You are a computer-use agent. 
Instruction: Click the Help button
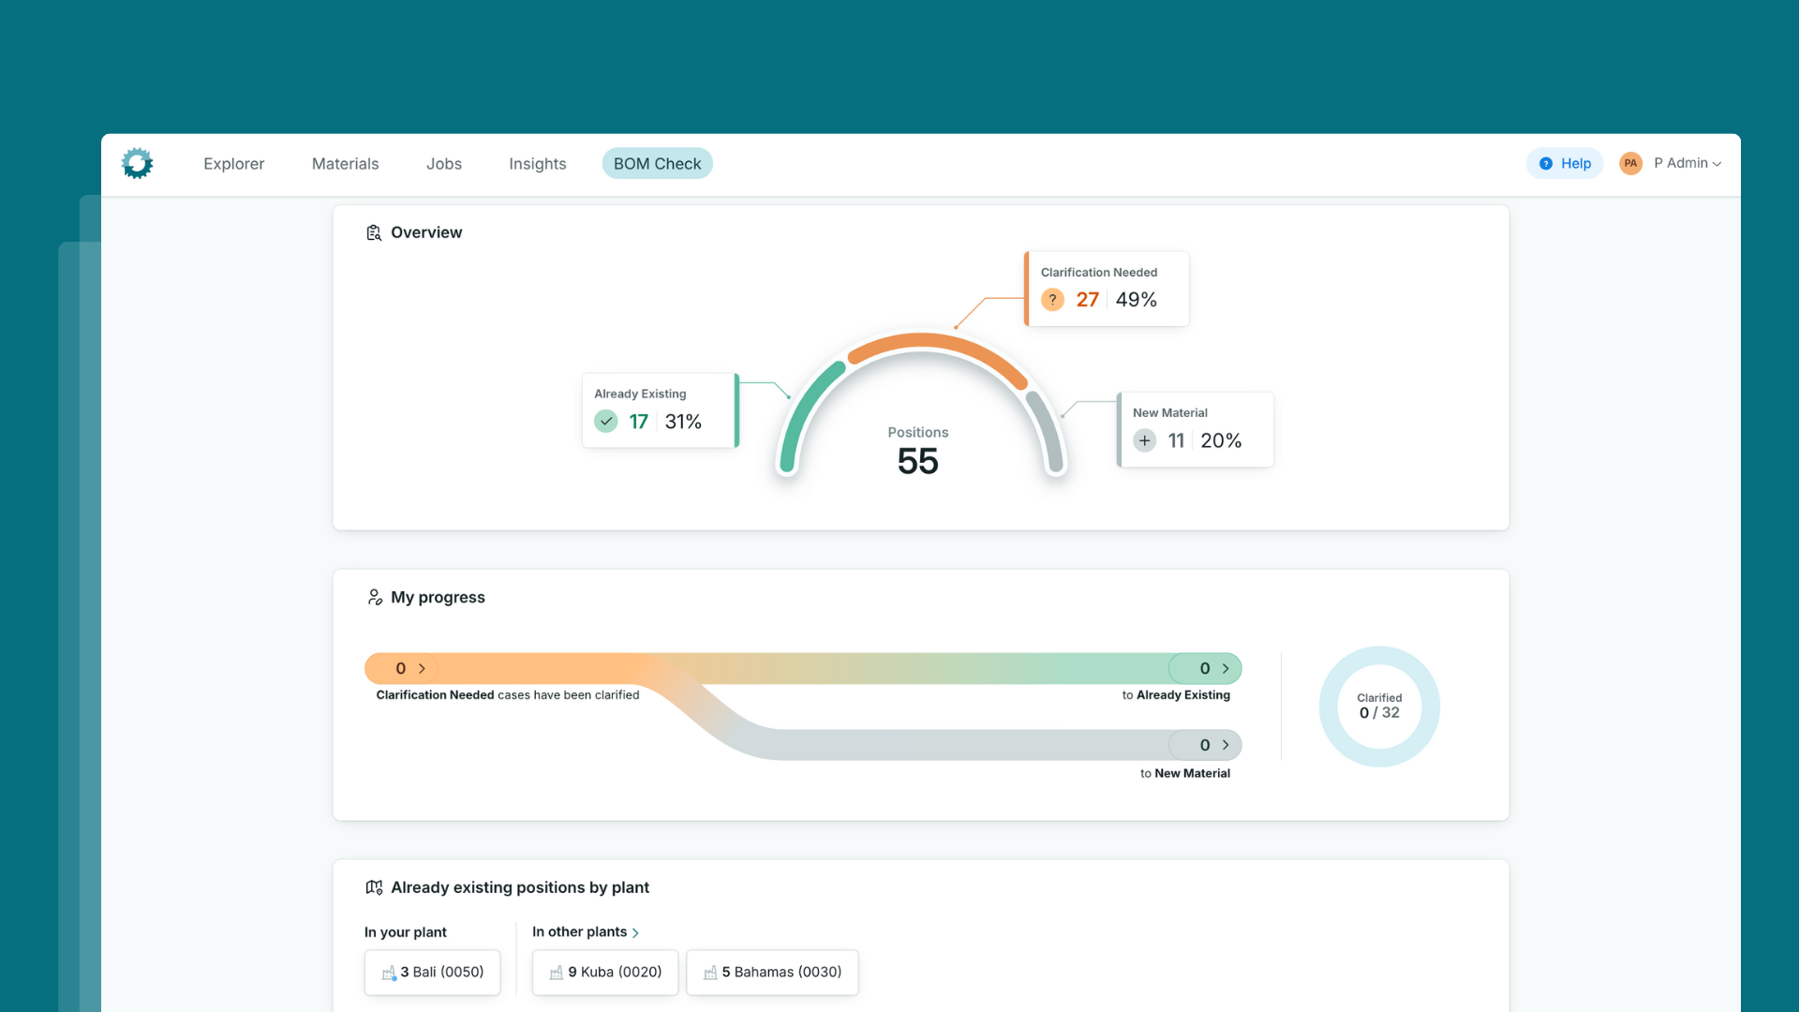pos(1565,163)
